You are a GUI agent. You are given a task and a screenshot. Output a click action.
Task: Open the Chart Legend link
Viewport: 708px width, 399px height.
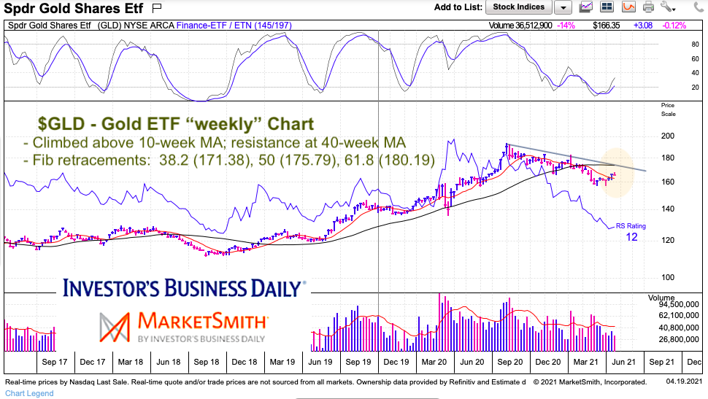pos(29,393)
